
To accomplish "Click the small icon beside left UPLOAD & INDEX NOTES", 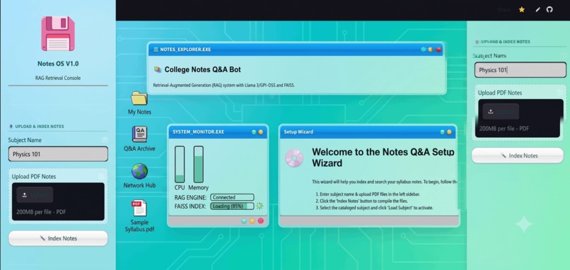I will [x=11, y=127].
